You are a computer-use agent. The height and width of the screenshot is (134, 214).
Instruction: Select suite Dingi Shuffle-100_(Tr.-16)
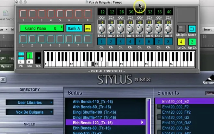click(x=94, y=112)
